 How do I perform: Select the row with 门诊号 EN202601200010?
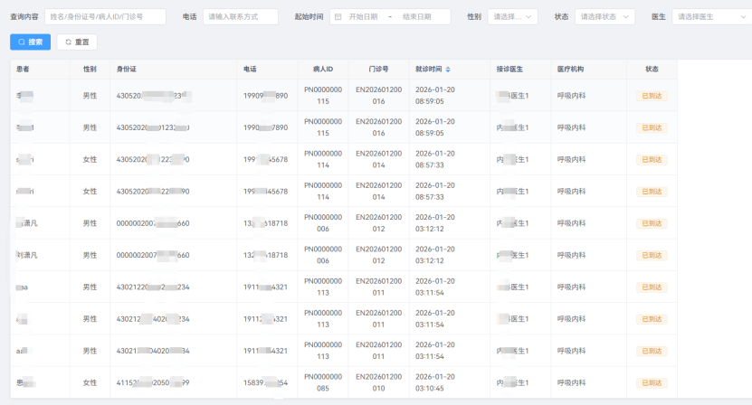tap(378, 381)
